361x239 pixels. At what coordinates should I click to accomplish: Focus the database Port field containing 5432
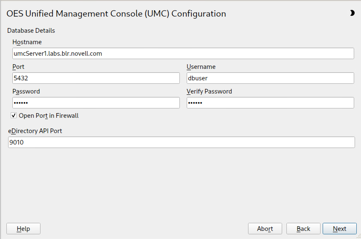click(x=96, y=78)
